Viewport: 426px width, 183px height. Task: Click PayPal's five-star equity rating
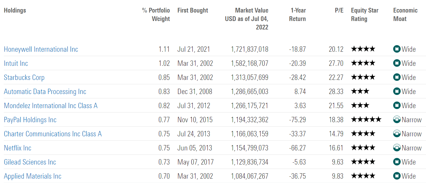(366, 120)
